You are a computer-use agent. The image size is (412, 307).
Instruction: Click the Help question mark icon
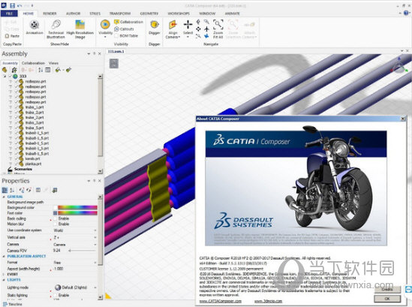(x=407, y=13)
